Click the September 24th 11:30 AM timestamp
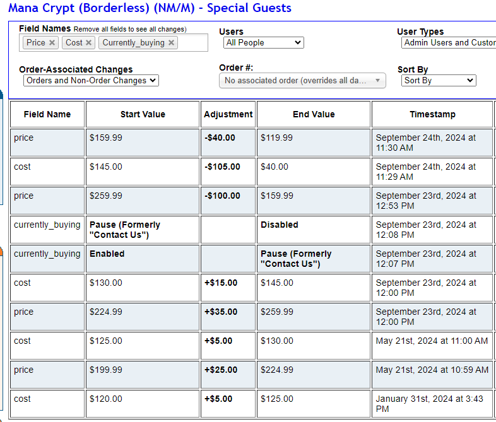This screenshot has width=496, height=422. coord(426,143)
